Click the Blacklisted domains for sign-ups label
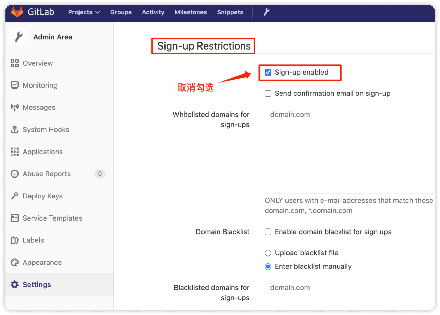 211,292
